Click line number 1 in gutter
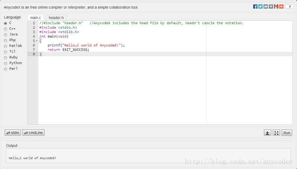297x169 pixels. (34, 23)
